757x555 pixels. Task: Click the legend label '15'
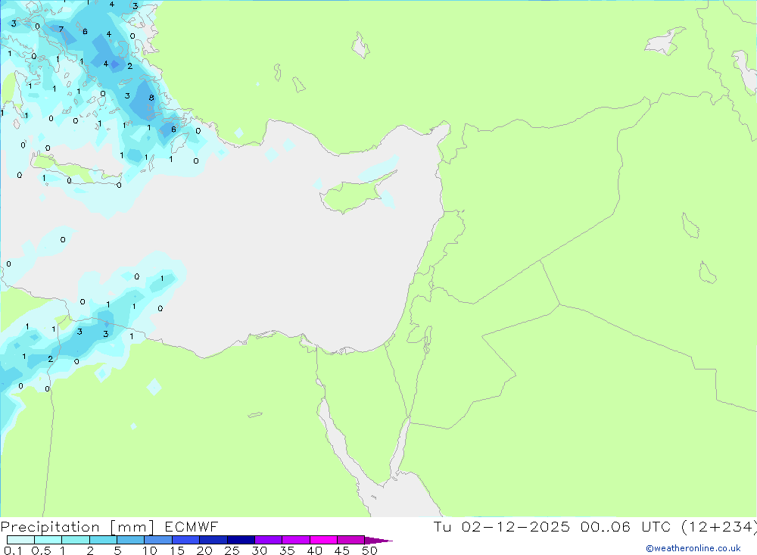(177, 550)
